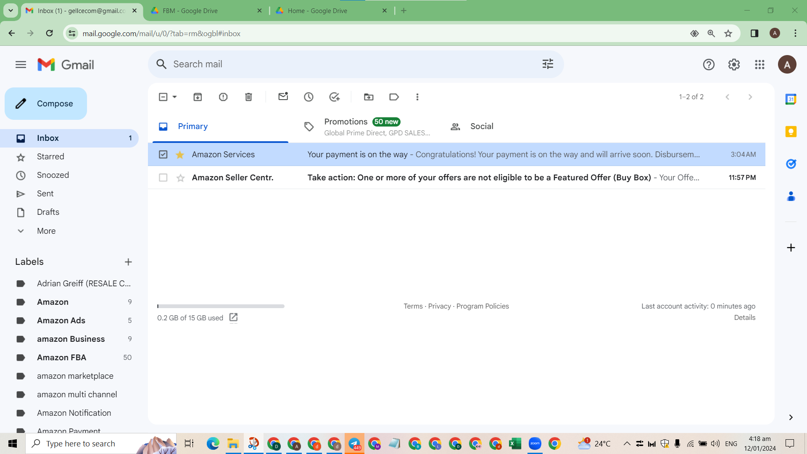Viewport: 807px width, 454px height.
Task: Star the Amazon Seller Central email
Action: coord(180,178)
